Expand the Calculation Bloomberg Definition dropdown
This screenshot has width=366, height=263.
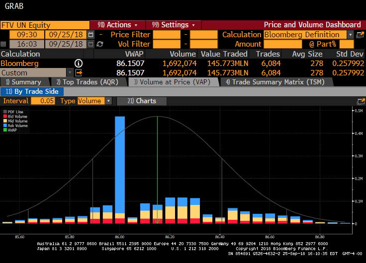[351, 35]
